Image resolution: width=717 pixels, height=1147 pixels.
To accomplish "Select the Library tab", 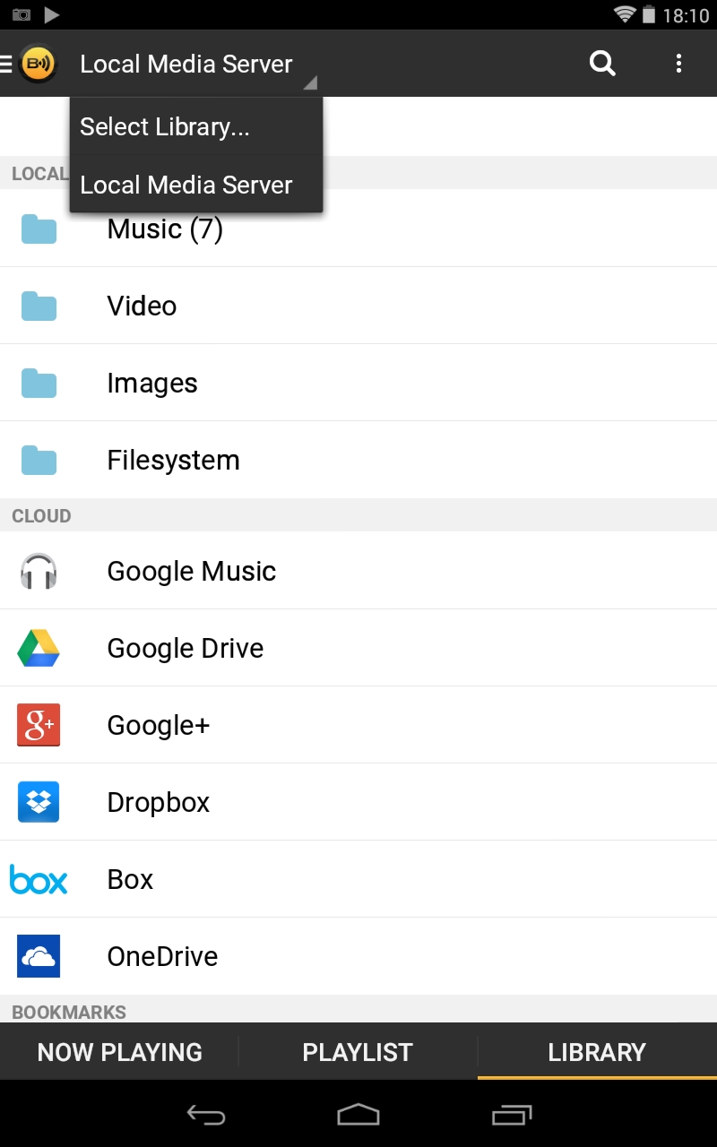I will coord(597,1051).
